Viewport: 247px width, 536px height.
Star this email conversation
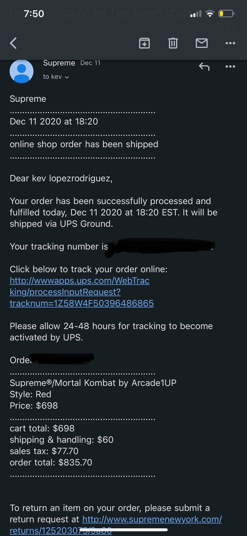pos(230,25)
